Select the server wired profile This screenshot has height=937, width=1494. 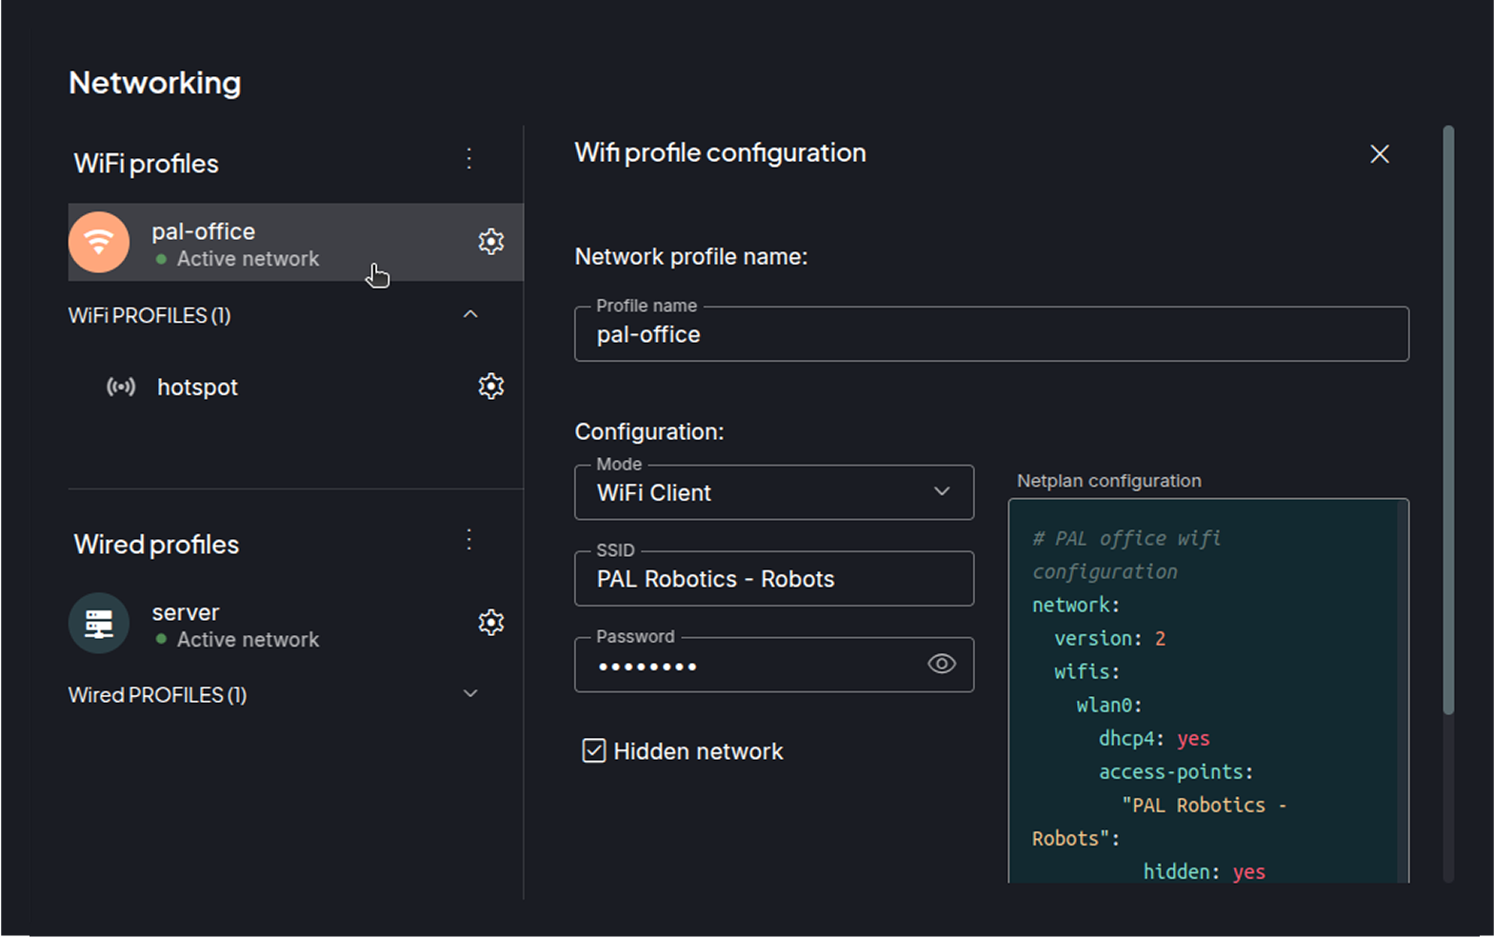(x=186, y=613)
